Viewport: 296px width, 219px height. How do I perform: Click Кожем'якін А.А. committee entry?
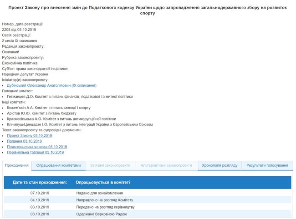tap(49, 108)
